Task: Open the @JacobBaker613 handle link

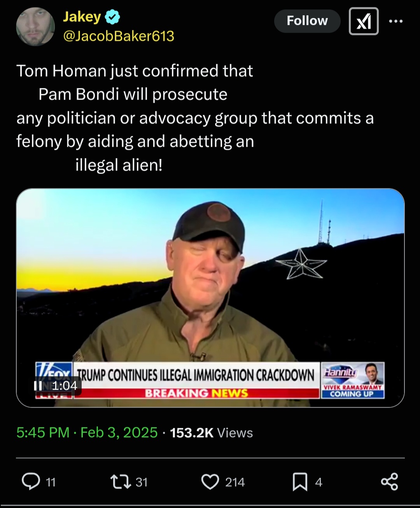Action: tap(118, 36)
